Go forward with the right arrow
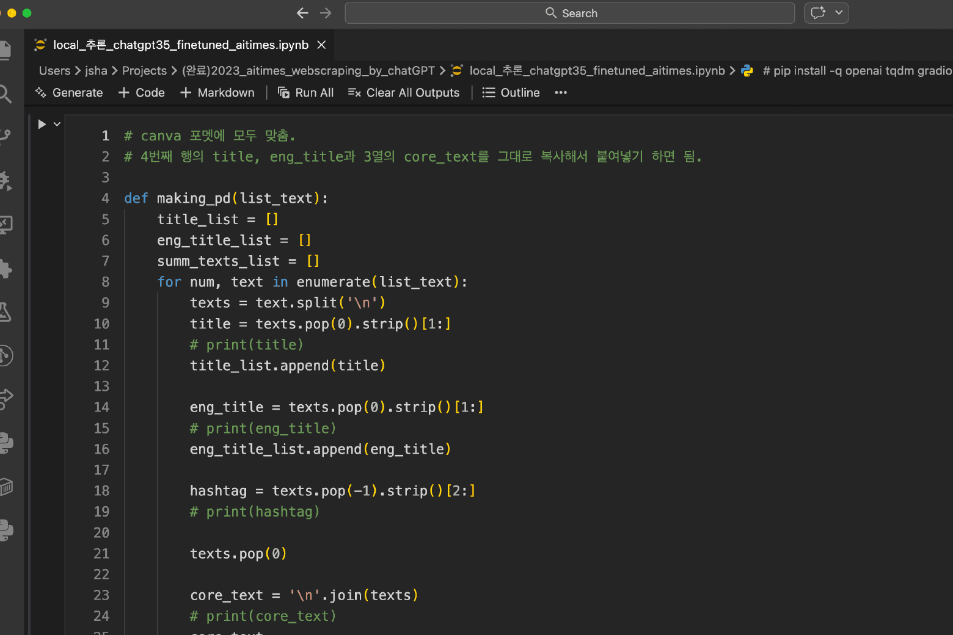Viewport: 953px width, 635px height. pos(326,13)
